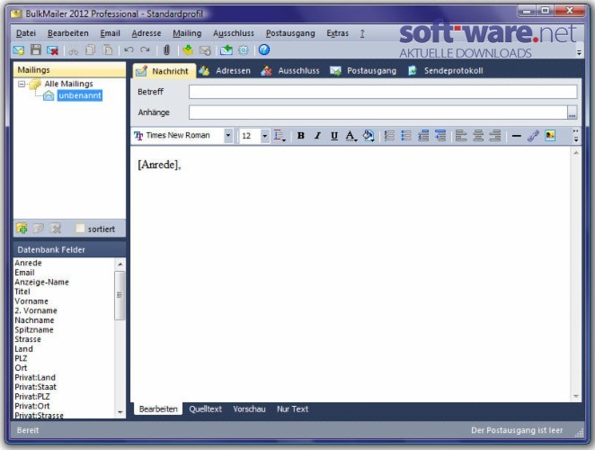Click the yellow download-arrow import icon
595x450 pixels.
coord(188,49)
